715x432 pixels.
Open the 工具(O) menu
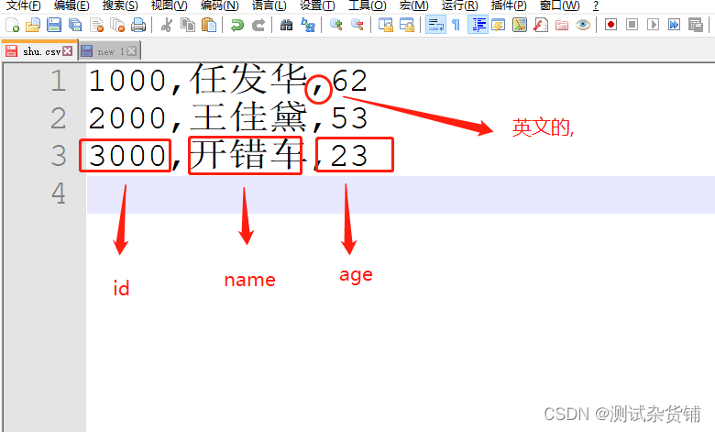point(367,6)
